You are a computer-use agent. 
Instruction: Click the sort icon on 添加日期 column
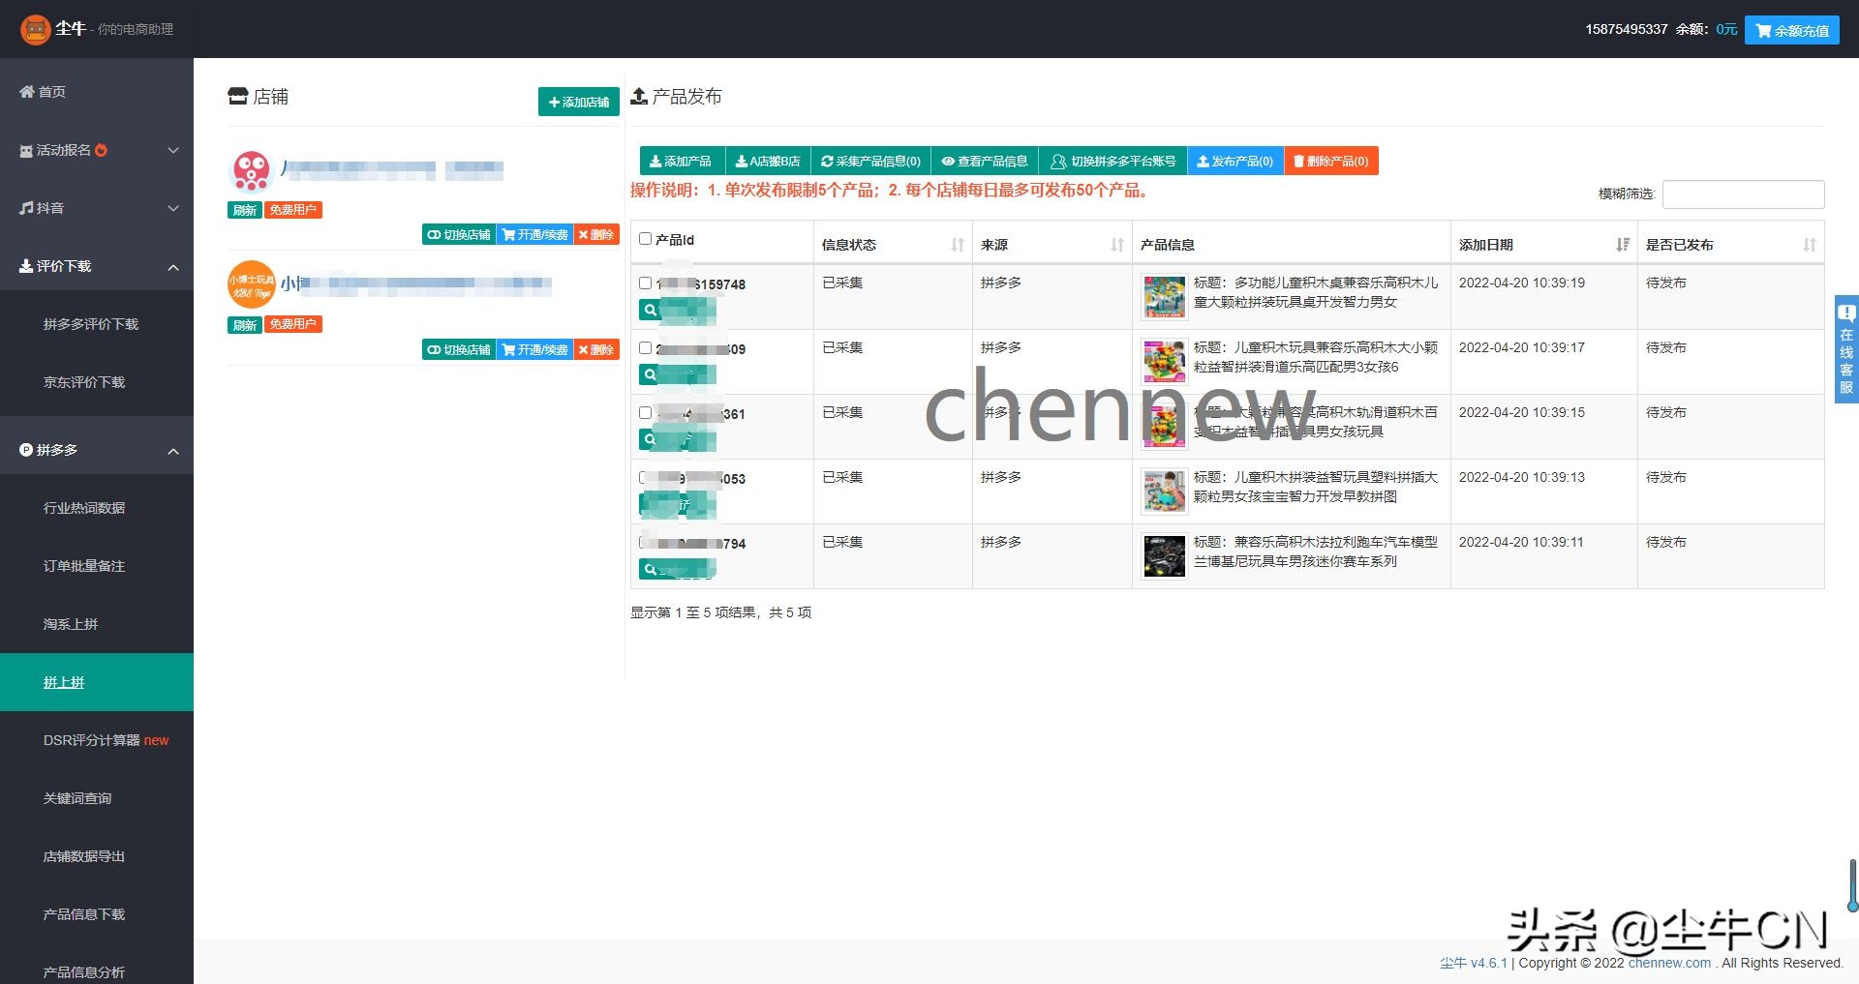(1623, 245)
